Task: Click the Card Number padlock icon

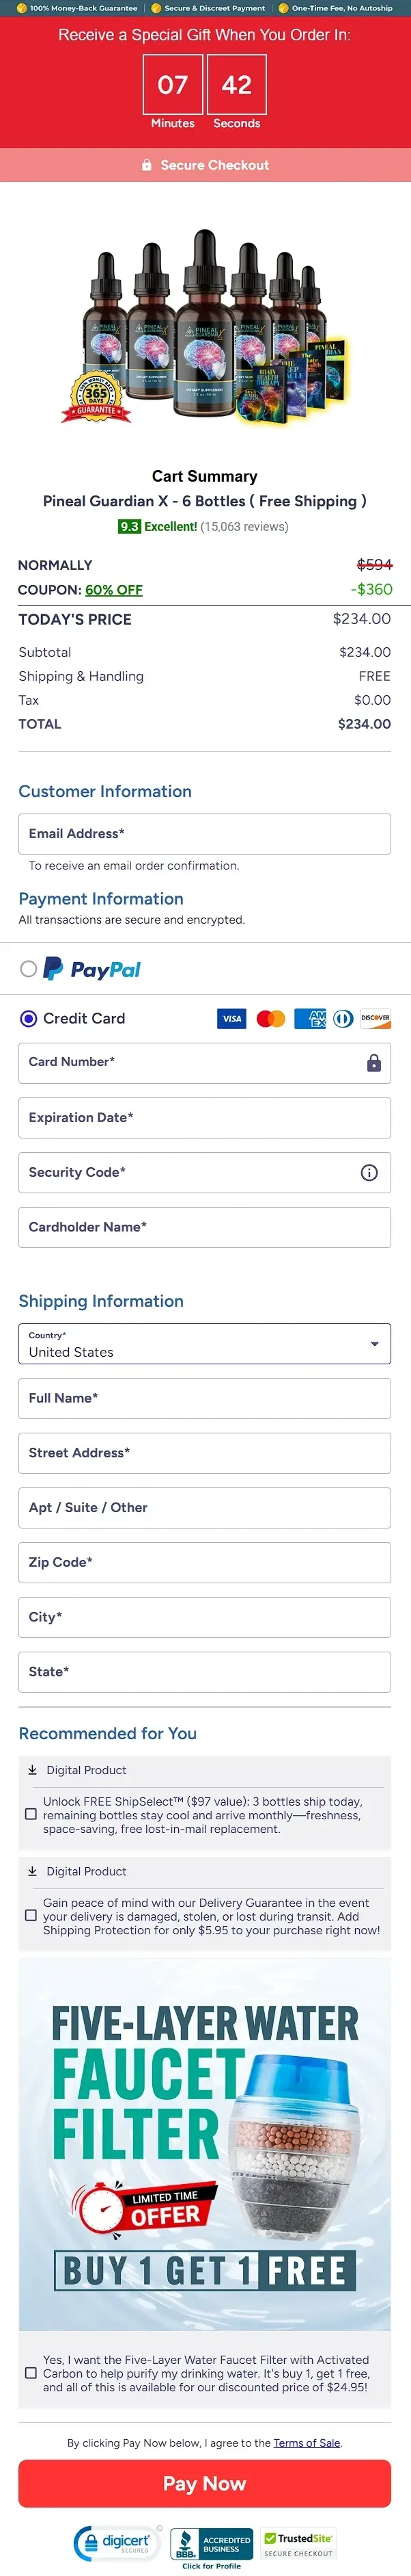Action: coord(374,1062)
